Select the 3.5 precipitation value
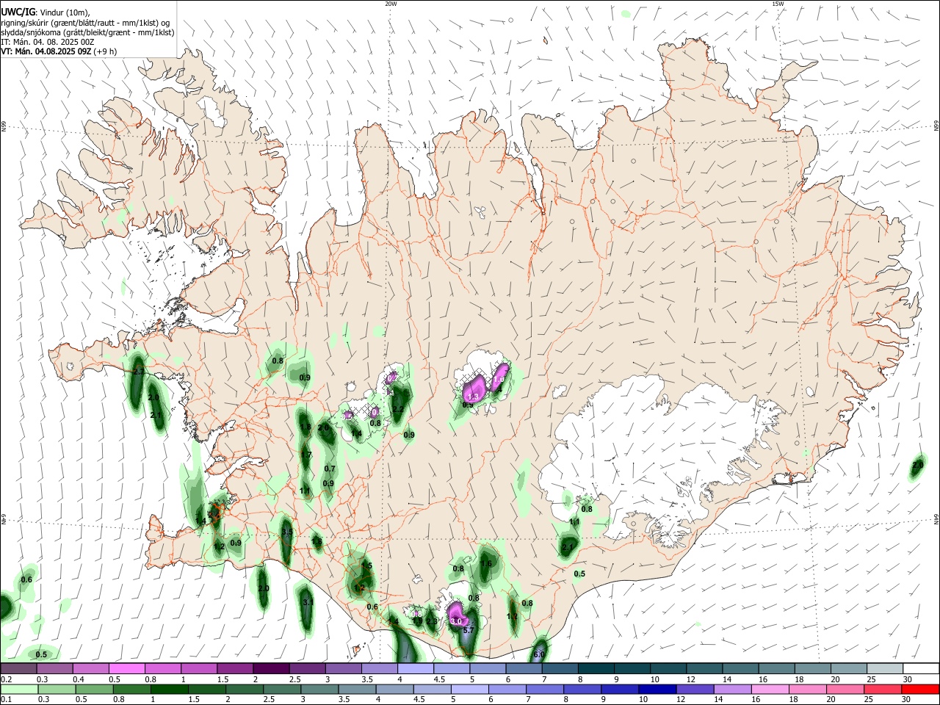940x705 pixels. [287, 532]
